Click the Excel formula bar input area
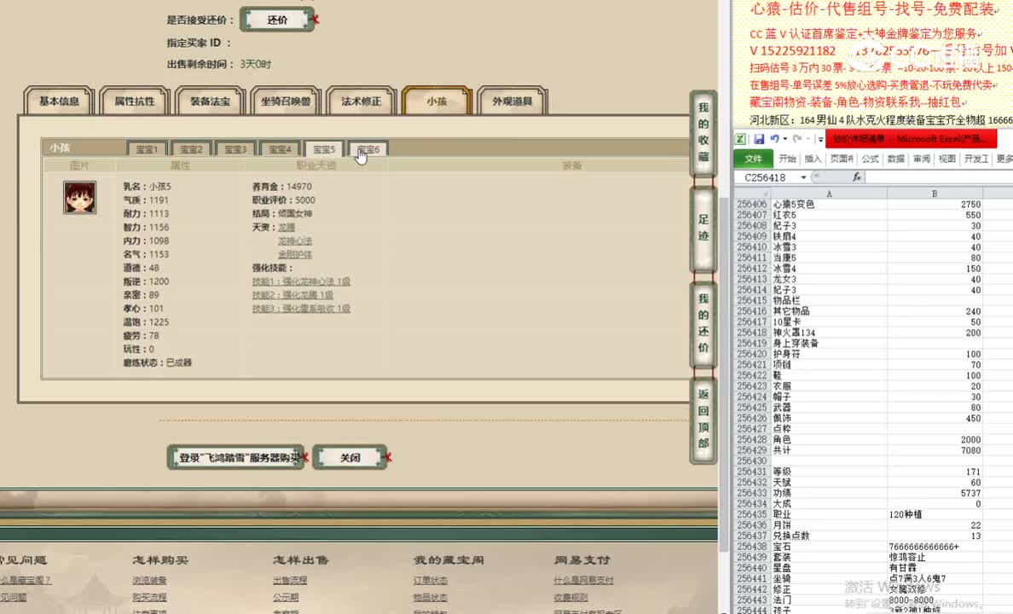 pos(939,177)
